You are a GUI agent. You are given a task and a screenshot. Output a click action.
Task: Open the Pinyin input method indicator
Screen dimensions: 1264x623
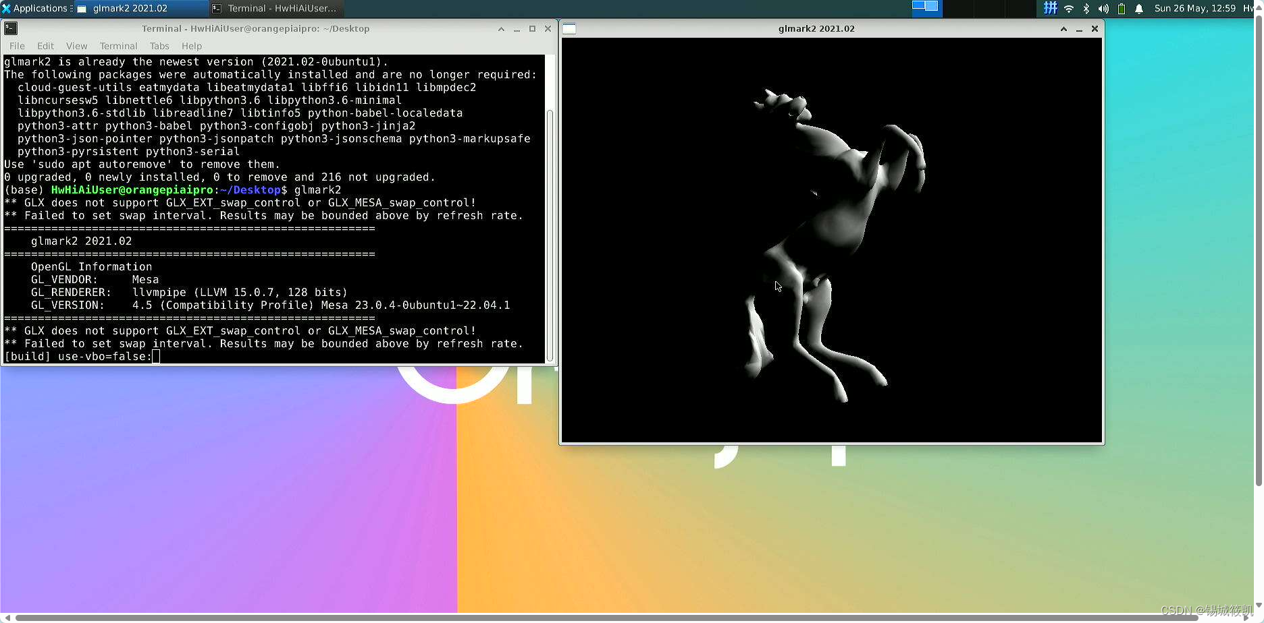pos(1050,8)
